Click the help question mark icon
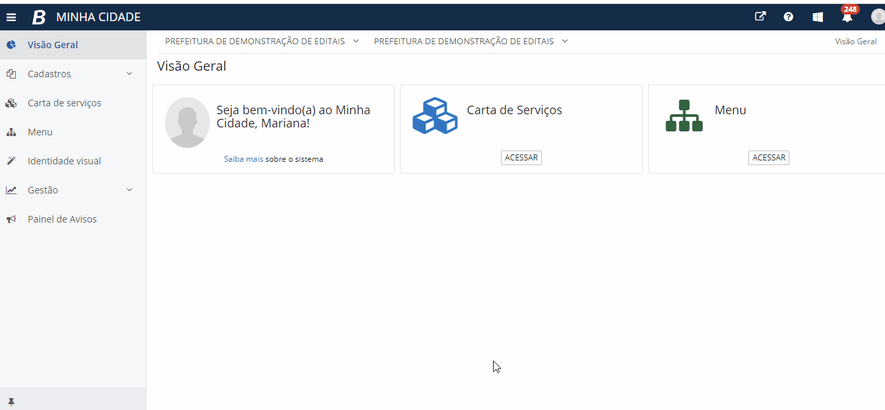 (x=789, y=17)
